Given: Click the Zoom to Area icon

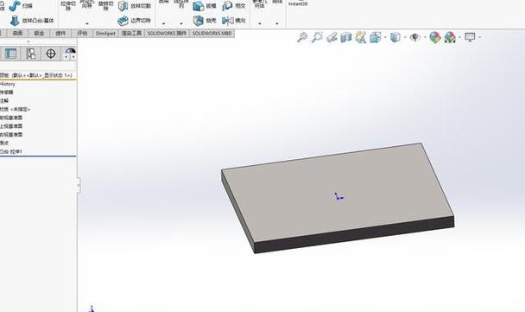Looking at the screenshot, I should click(317, 37).
